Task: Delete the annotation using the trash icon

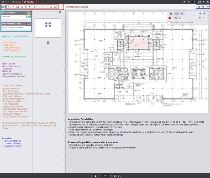Action: 200,13
